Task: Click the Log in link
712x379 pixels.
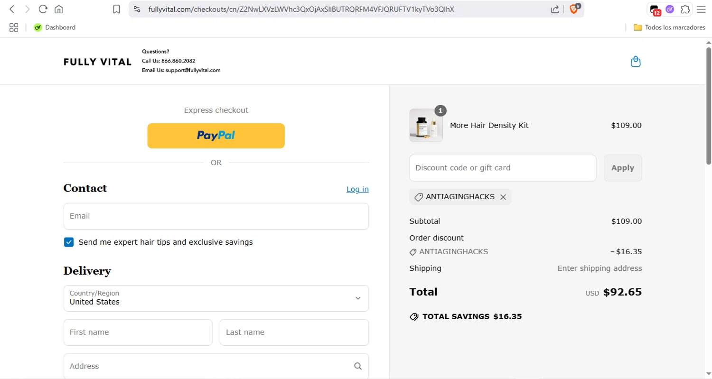Action: tap(357, 189)
